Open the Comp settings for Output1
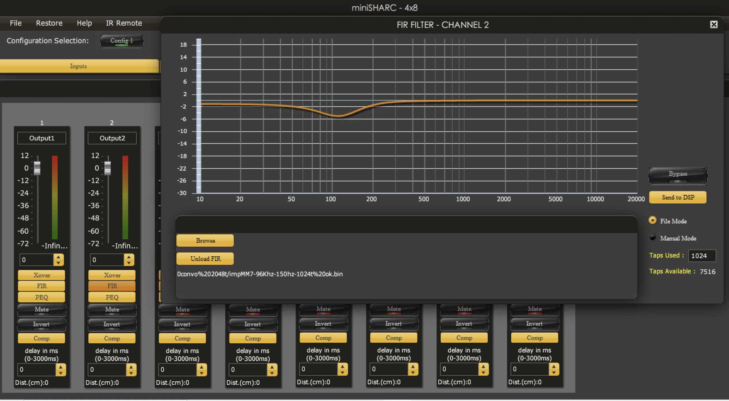 [x=41, y=338]
